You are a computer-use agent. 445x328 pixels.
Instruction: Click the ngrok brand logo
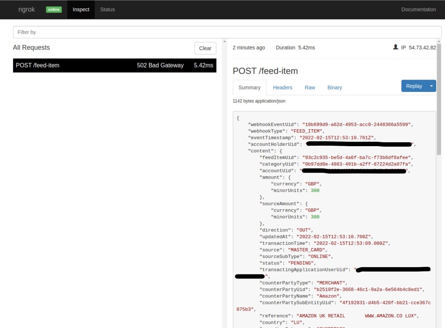pyautogui.click(x=27, y=10)
